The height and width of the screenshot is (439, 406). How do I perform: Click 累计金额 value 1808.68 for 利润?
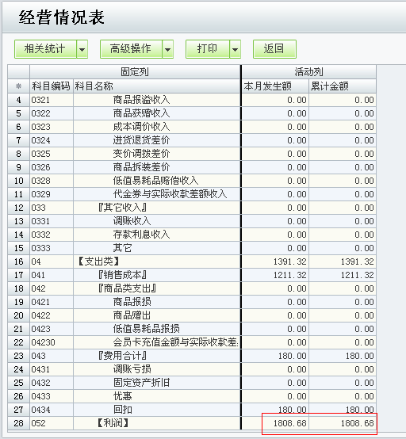pyautogui.click(x=343, y=423)
